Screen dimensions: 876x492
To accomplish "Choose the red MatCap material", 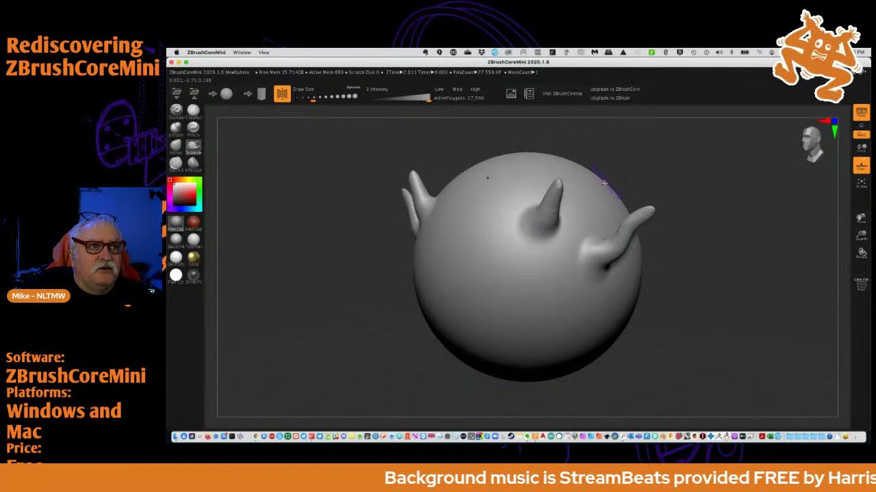I will [x=193, y=222].
